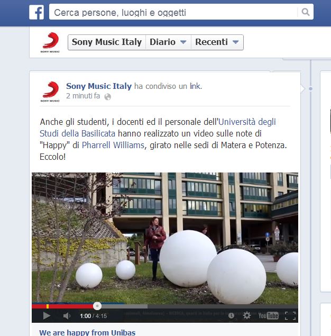Open the Pharrell Williams link
This screenshot has width=331, height=336.
113,145
